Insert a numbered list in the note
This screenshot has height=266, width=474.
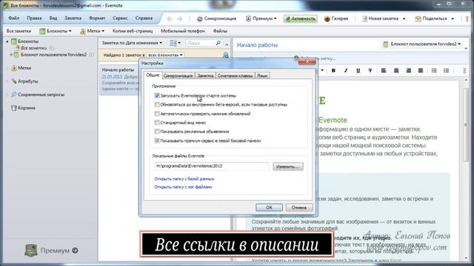[447, 71]
